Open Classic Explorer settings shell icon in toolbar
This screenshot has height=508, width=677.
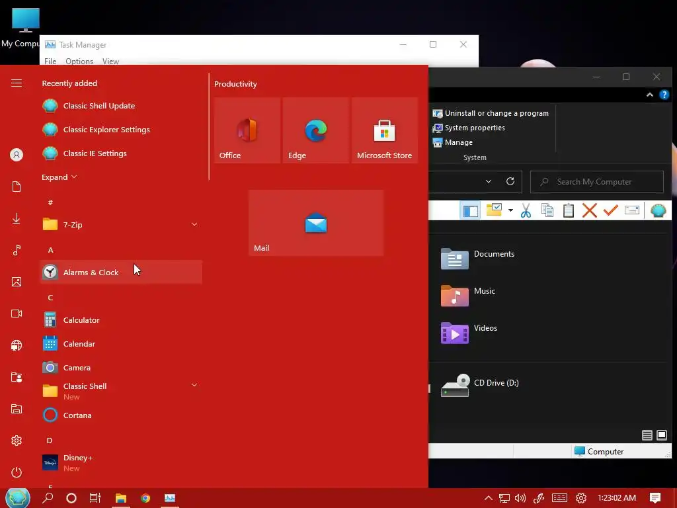click(x=658, y=210)
